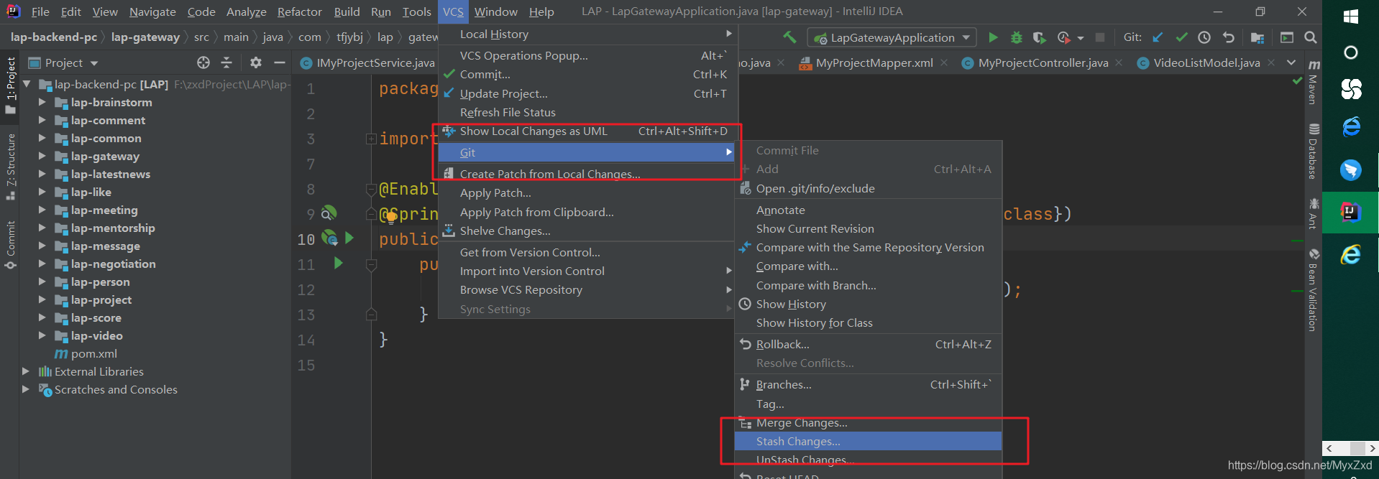Close the VideoListModel.java tab
Image resolution: width=1379 pixels, height=479 pixels.
coord(1271,62)
